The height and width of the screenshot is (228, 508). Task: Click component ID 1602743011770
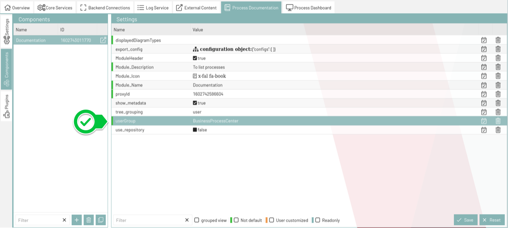tap(76, 40)
